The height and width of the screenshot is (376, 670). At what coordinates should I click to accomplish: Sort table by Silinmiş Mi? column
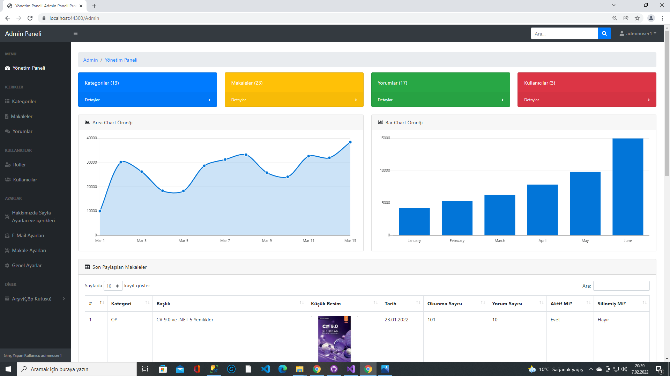621,304
